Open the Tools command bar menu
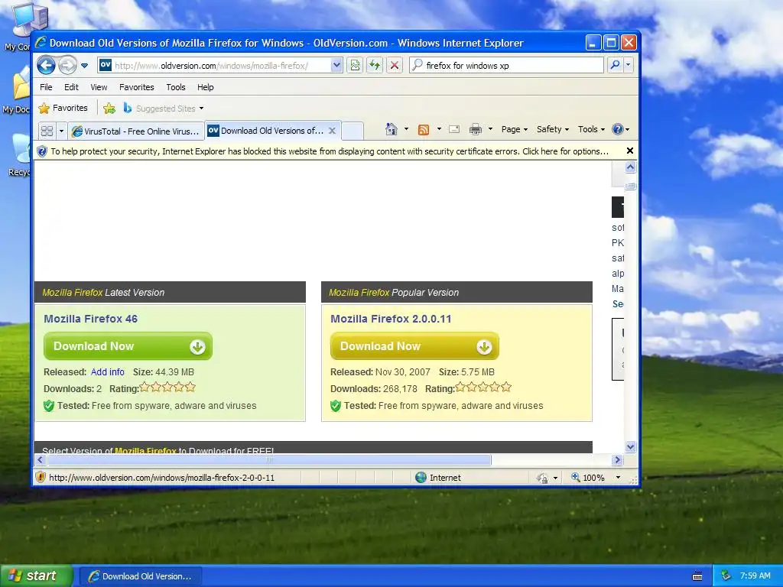 (x=591, y=129)
